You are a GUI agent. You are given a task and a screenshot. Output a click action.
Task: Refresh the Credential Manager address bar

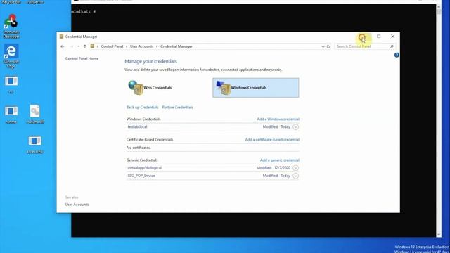click(328, 46)
